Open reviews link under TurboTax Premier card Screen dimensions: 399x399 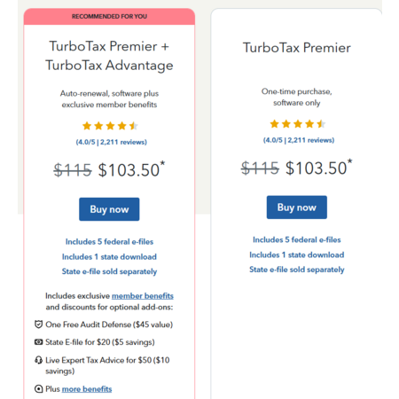[x=299, y=140]
